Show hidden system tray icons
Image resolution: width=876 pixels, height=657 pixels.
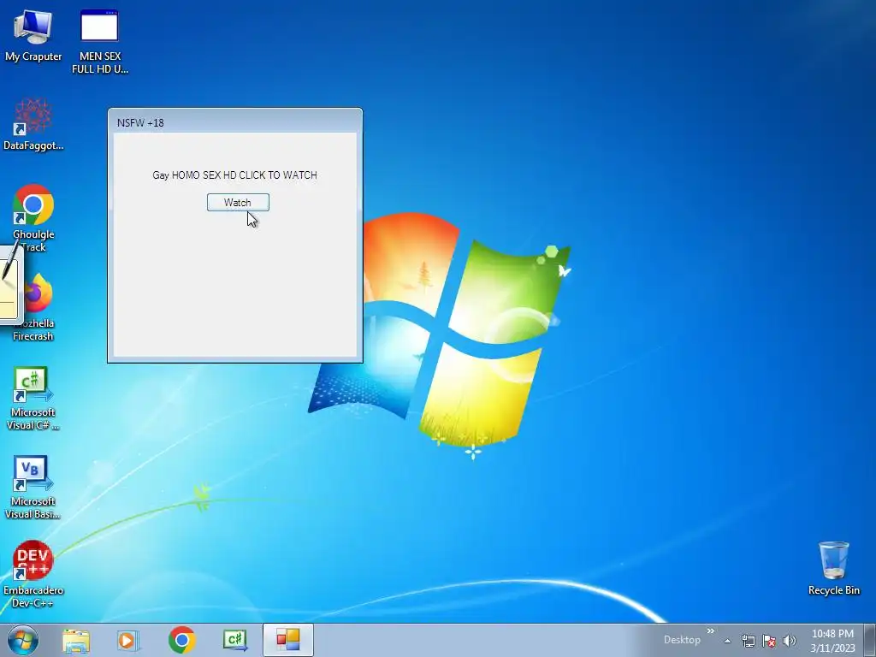pos(727,641)
